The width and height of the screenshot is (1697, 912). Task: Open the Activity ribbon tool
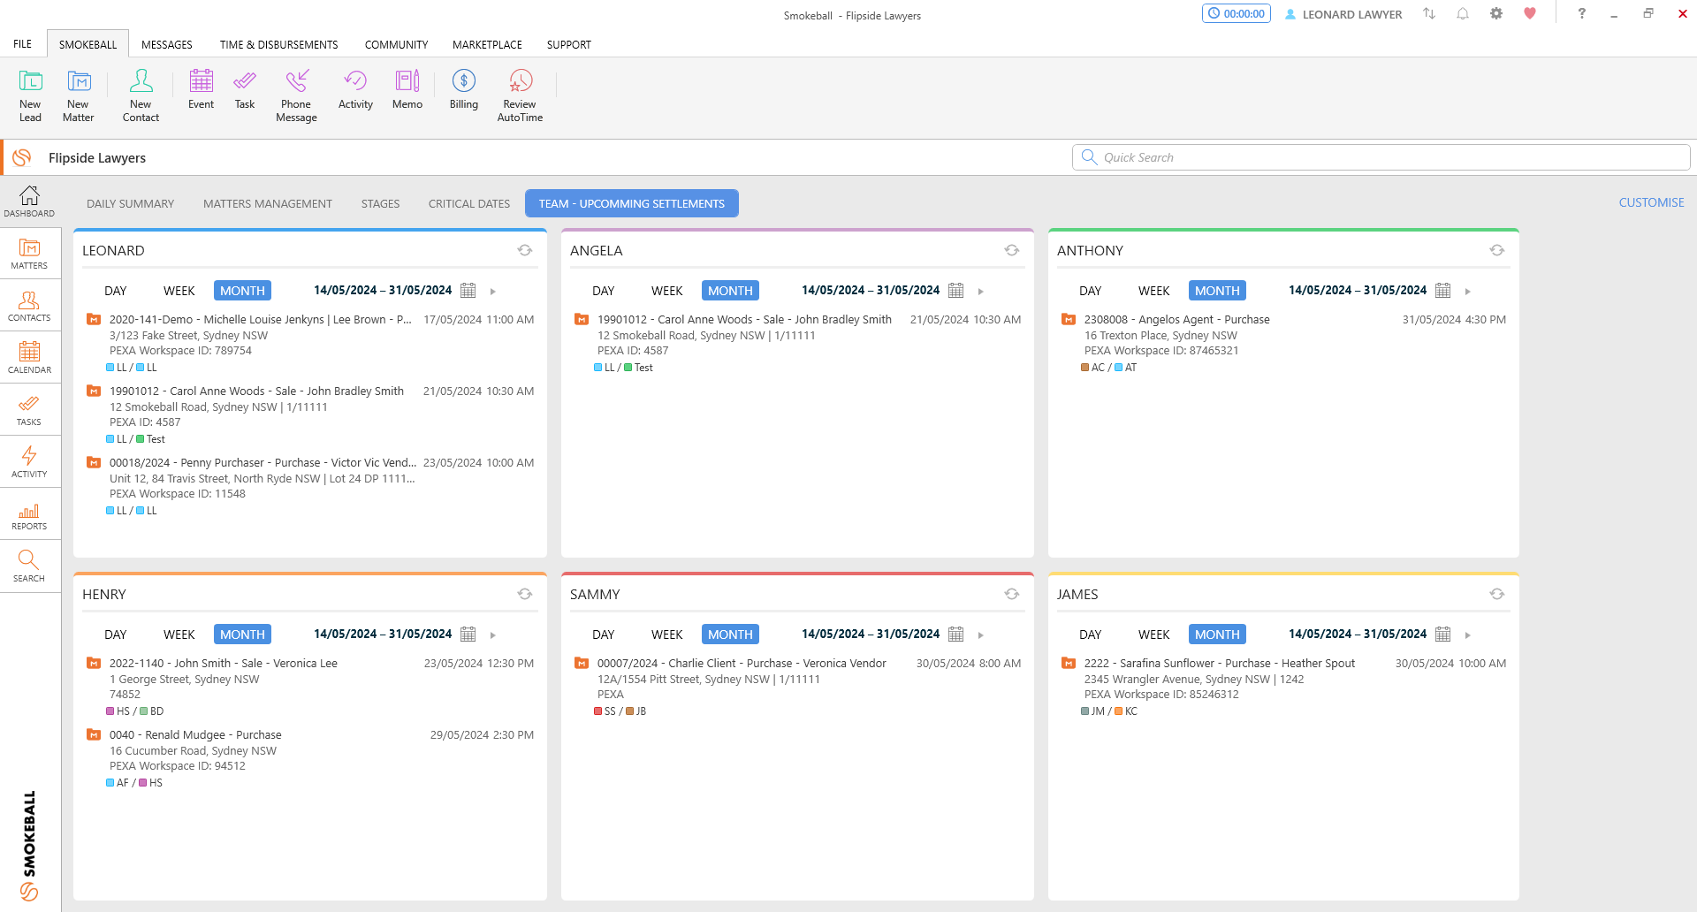click(355, 89)
